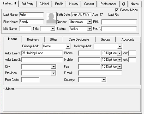Select the Care Designate tab

79,40
